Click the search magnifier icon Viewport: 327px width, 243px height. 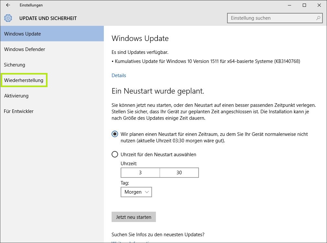coord(318,18)
